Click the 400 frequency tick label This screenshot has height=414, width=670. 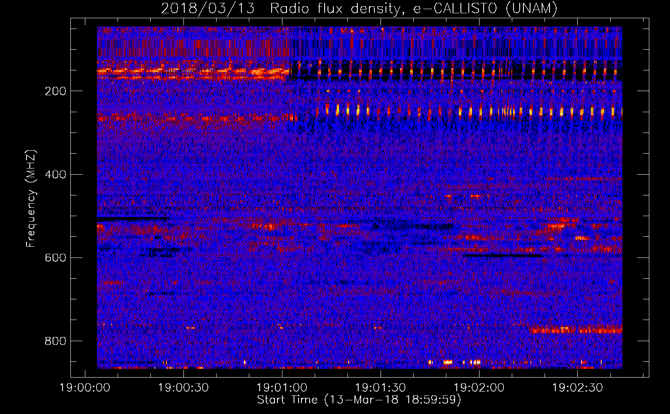click(55, 174)
